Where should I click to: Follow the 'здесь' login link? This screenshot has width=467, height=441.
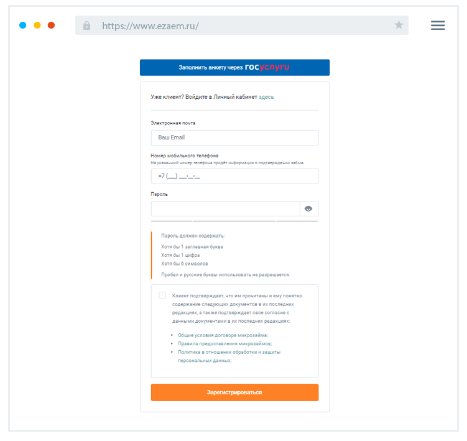pos(266,97)
